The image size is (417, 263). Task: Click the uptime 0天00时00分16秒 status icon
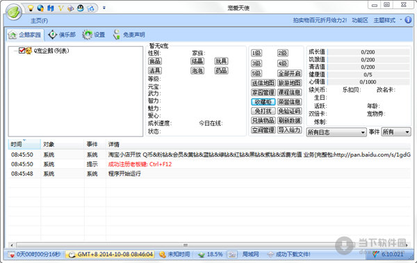pyautogui.click(x=11, y=255)
